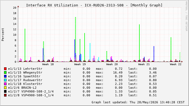The image size is (189, 106).
Task: Click the Week 20 axis label
Action: click(x=112, y=64)
